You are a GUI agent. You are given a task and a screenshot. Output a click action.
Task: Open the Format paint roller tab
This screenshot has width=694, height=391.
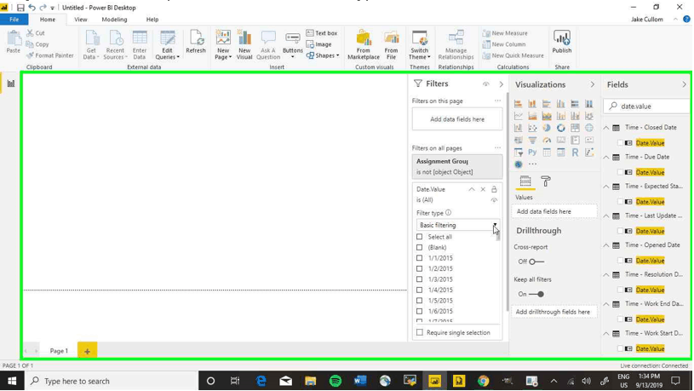click(x=546, y=181)
